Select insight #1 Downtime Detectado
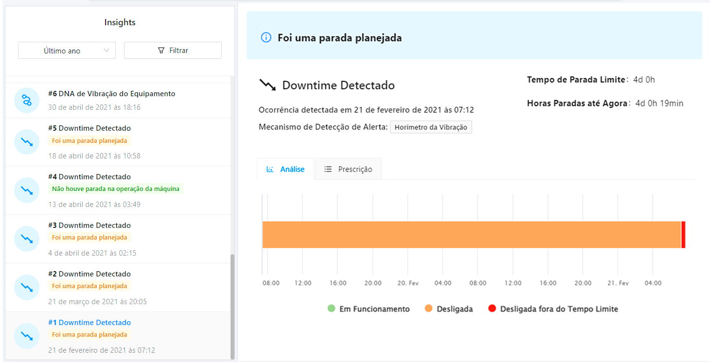Screen dimensions: 712x362 [118, 336]
